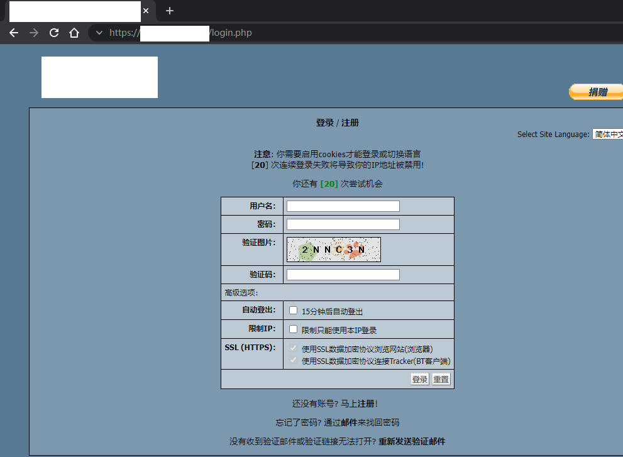
Task: Click the browser home icon
Action: 74,33
